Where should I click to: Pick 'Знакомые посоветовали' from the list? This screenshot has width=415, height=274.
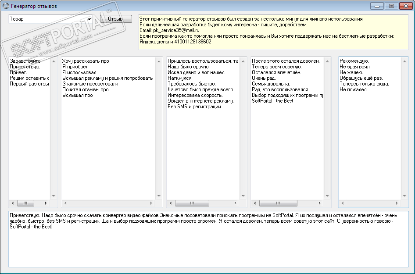pyautogui.click(x=90, y=84)
